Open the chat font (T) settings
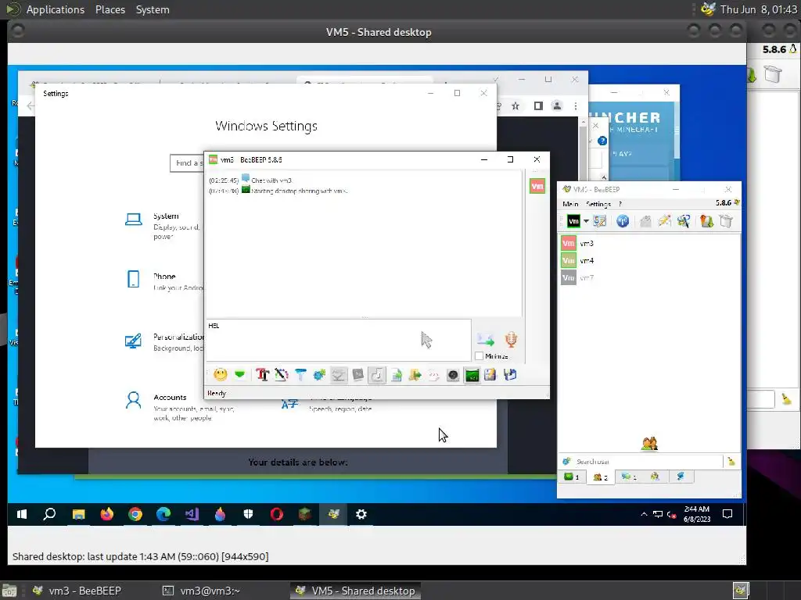Image resolution: width=801 pixels, height=600 pixels. tap(262, 375)
